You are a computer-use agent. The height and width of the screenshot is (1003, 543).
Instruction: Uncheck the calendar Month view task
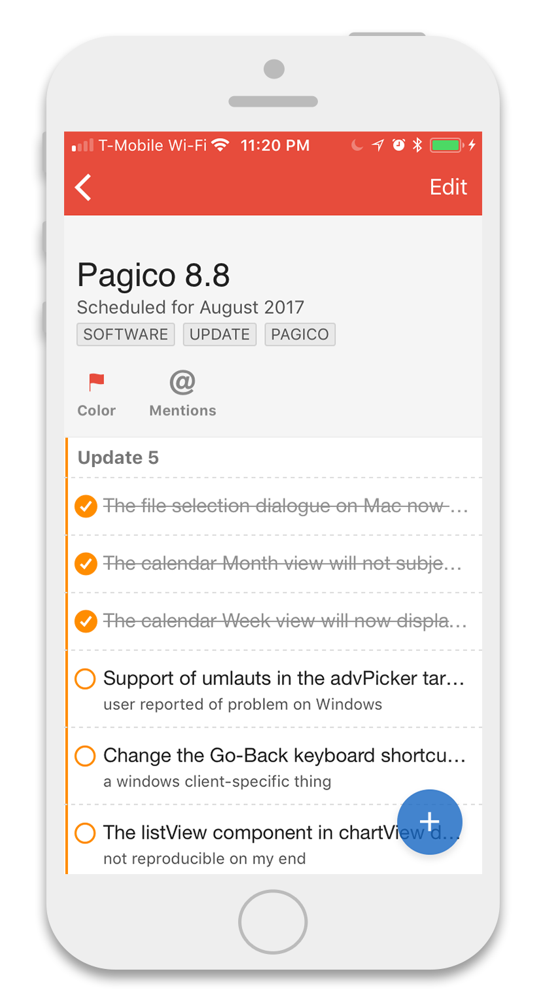coord(86,564)
